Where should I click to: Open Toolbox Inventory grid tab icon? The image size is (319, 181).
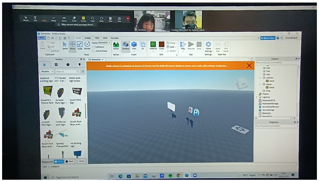(56, 65)
